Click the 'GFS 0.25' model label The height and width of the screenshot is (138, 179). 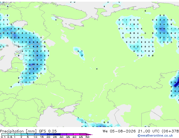coord(48,131)
